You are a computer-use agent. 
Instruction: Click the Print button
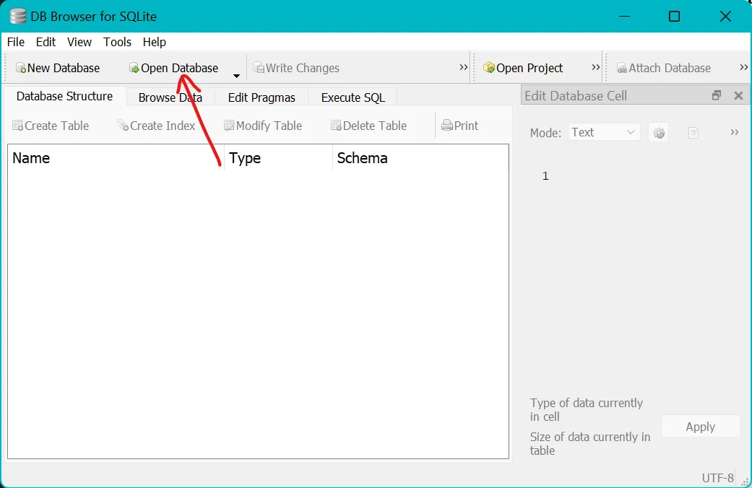coord(459,126)
